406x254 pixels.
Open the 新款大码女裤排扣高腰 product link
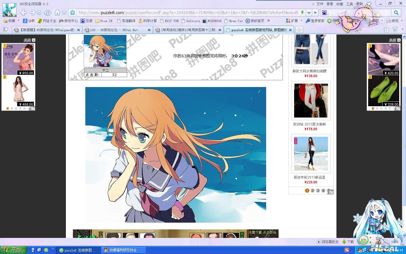(x=309, y=71)
